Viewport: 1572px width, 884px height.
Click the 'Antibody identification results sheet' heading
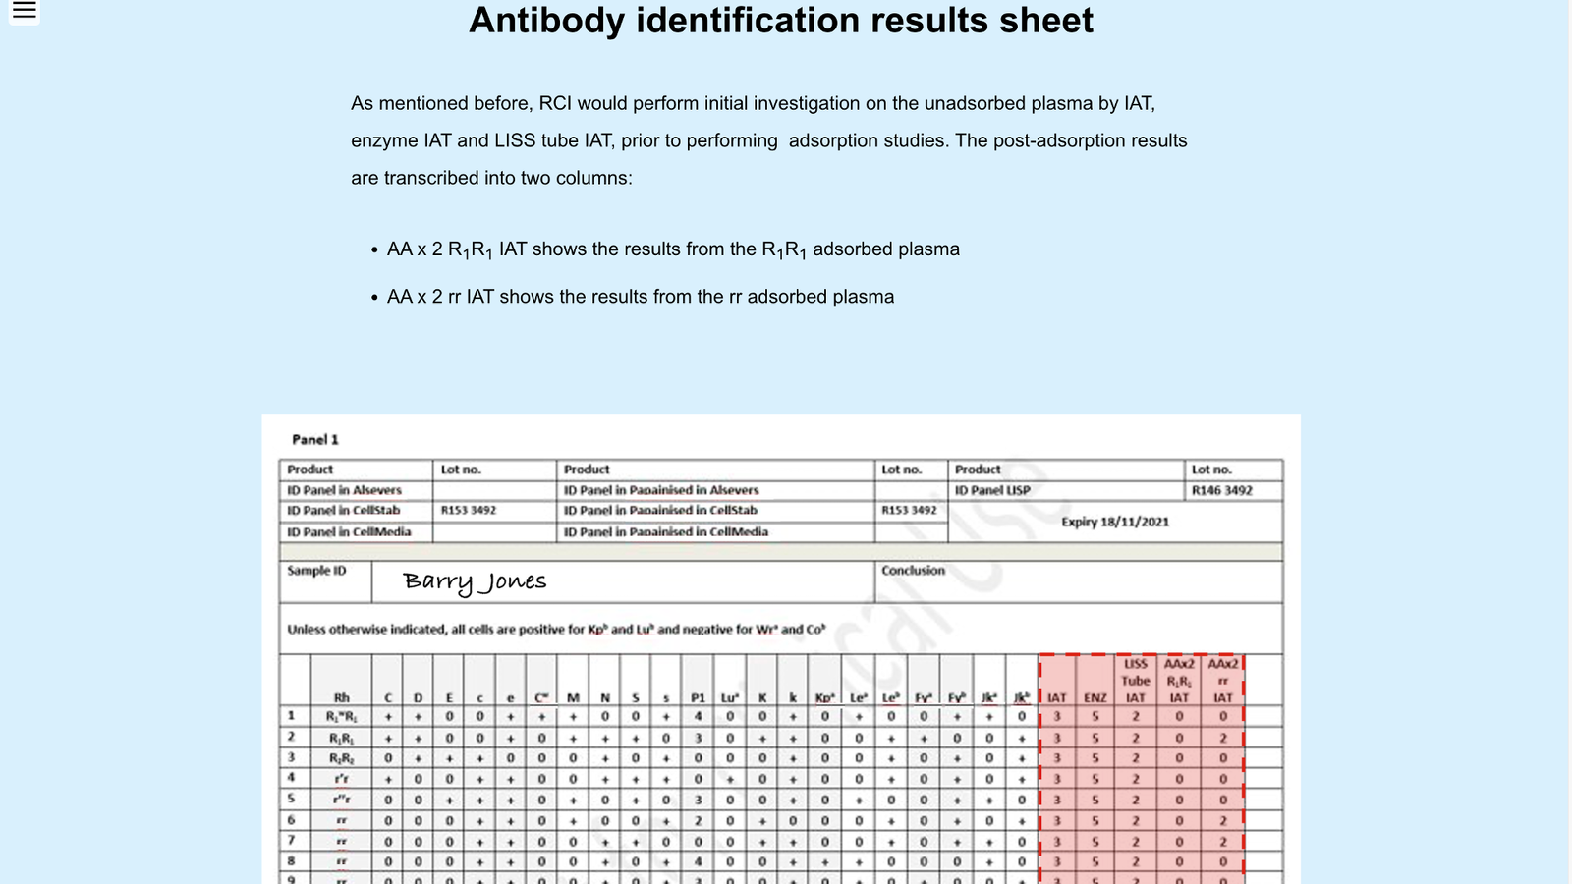[780, 21]
